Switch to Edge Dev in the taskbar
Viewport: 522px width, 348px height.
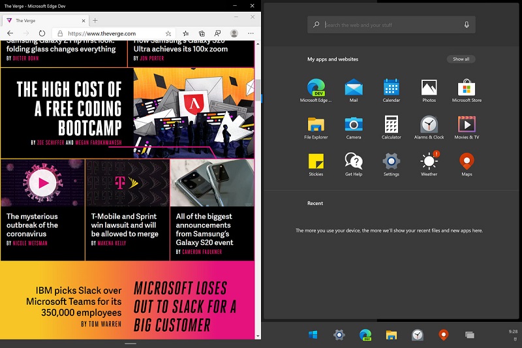365,335
